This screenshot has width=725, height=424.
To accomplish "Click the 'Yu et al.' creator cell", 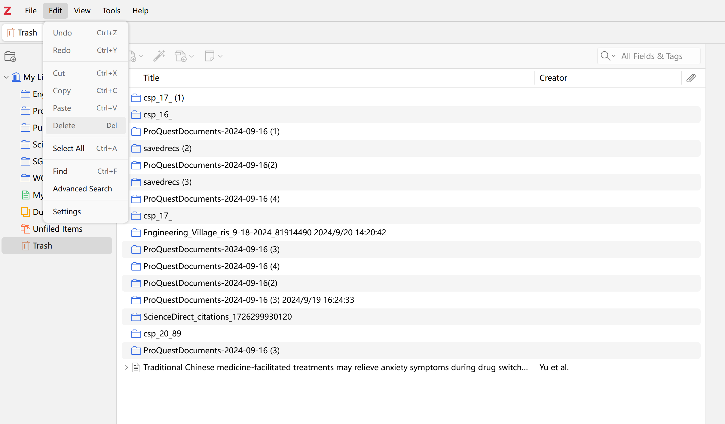I will (x=554, y=367).
